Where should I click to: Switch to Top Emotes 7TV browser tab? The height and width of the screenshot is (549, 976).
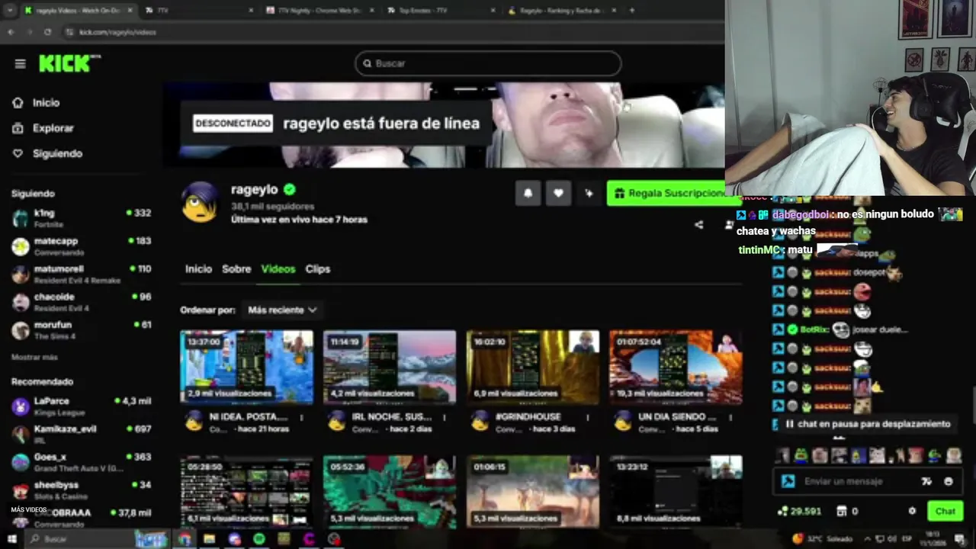click(x=441, y=11)
